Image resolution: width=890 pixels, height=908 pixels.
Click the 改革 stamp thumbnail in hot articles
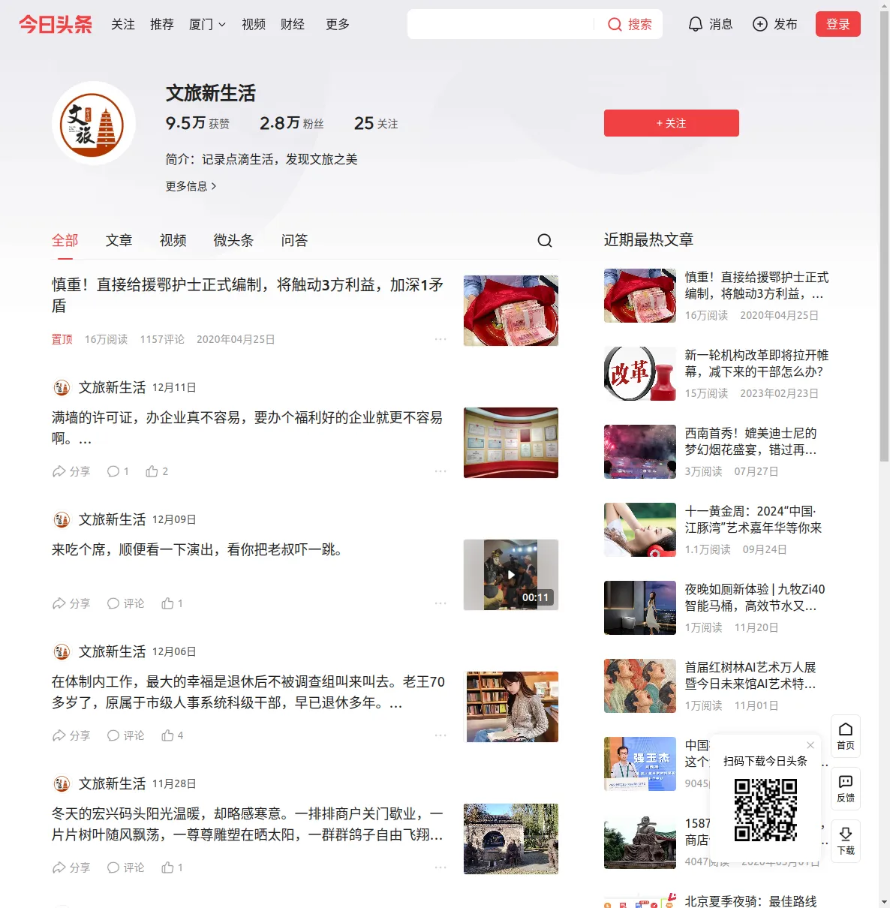click(x=640, y=374)
